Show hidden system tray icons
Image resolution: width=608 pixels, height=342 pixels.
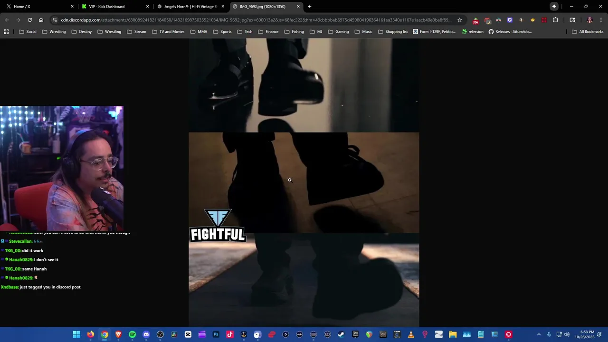(539, 334)
